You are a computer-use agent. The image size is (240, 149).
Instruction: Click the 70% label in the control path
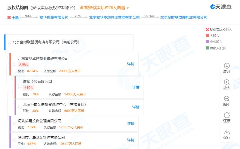[78, 16]
